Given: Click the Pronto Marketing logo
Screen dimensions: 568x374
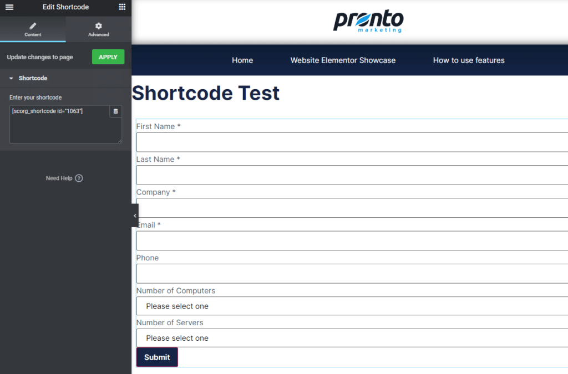Looking at the screenshot, I should [368, 22].
